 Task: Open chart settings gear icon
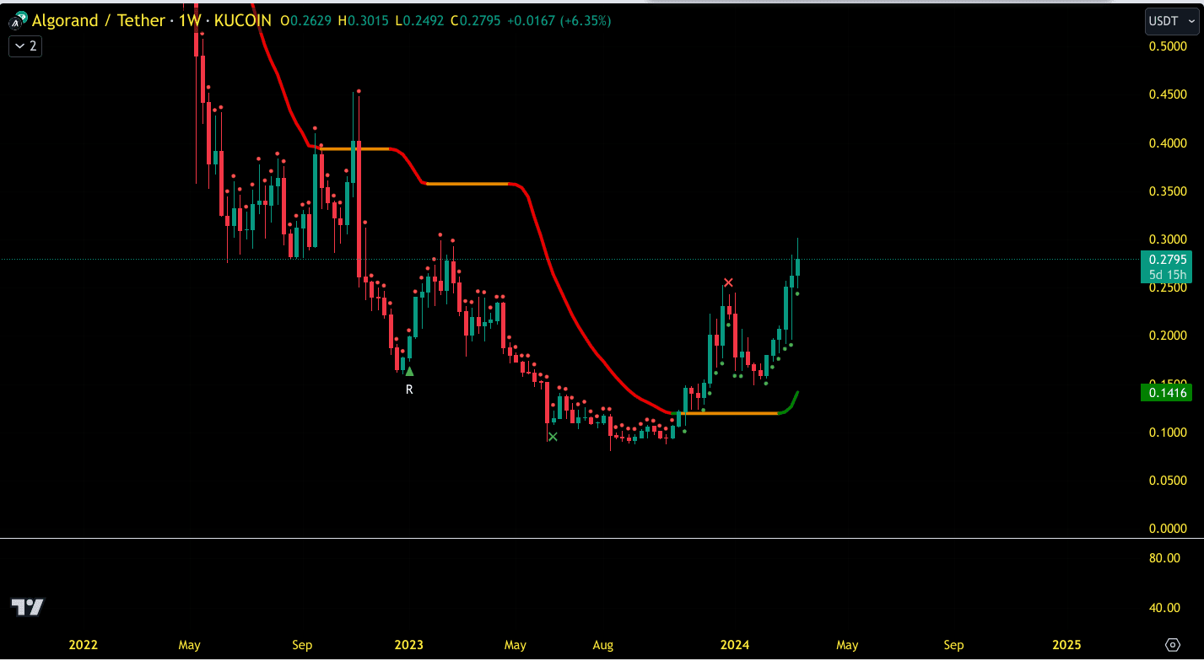click(x=1172, y=645)
